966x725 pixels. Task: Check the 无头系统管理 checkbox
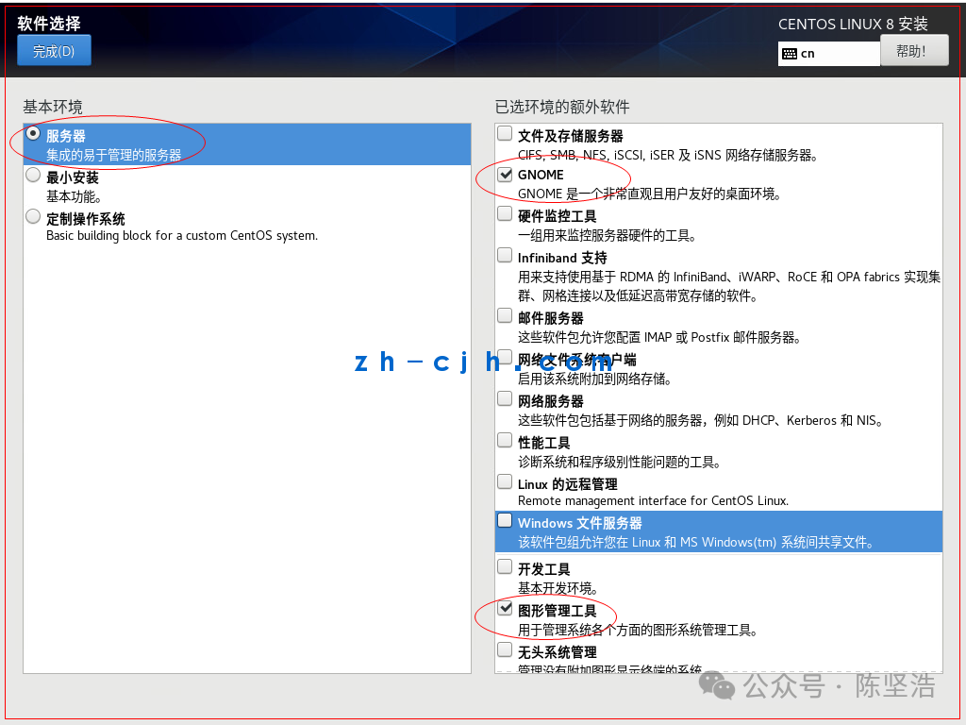pos(505,649)
